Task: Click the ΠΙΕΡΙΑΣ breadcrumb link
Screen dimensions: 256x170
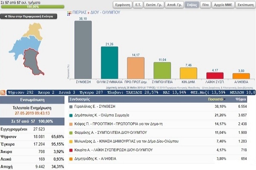Action: point(80,13)
